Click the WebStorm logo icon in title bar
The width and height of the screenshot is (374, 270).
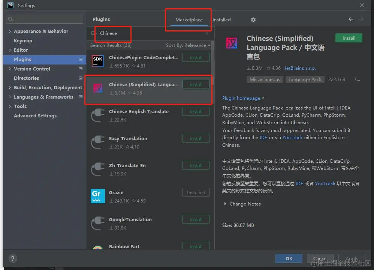click(x=10, y=5)
